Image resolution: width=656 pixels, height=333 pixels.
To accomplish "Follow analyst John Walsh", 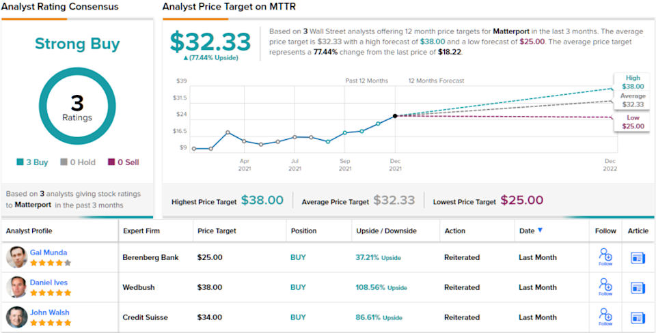I will point(605,316).
